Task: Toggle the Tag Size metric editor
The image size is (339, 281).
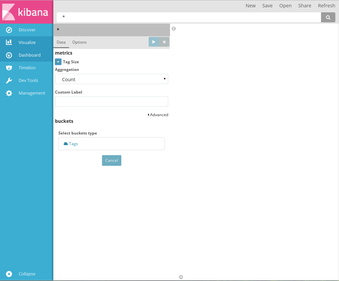Action: (x=58, y=62)
